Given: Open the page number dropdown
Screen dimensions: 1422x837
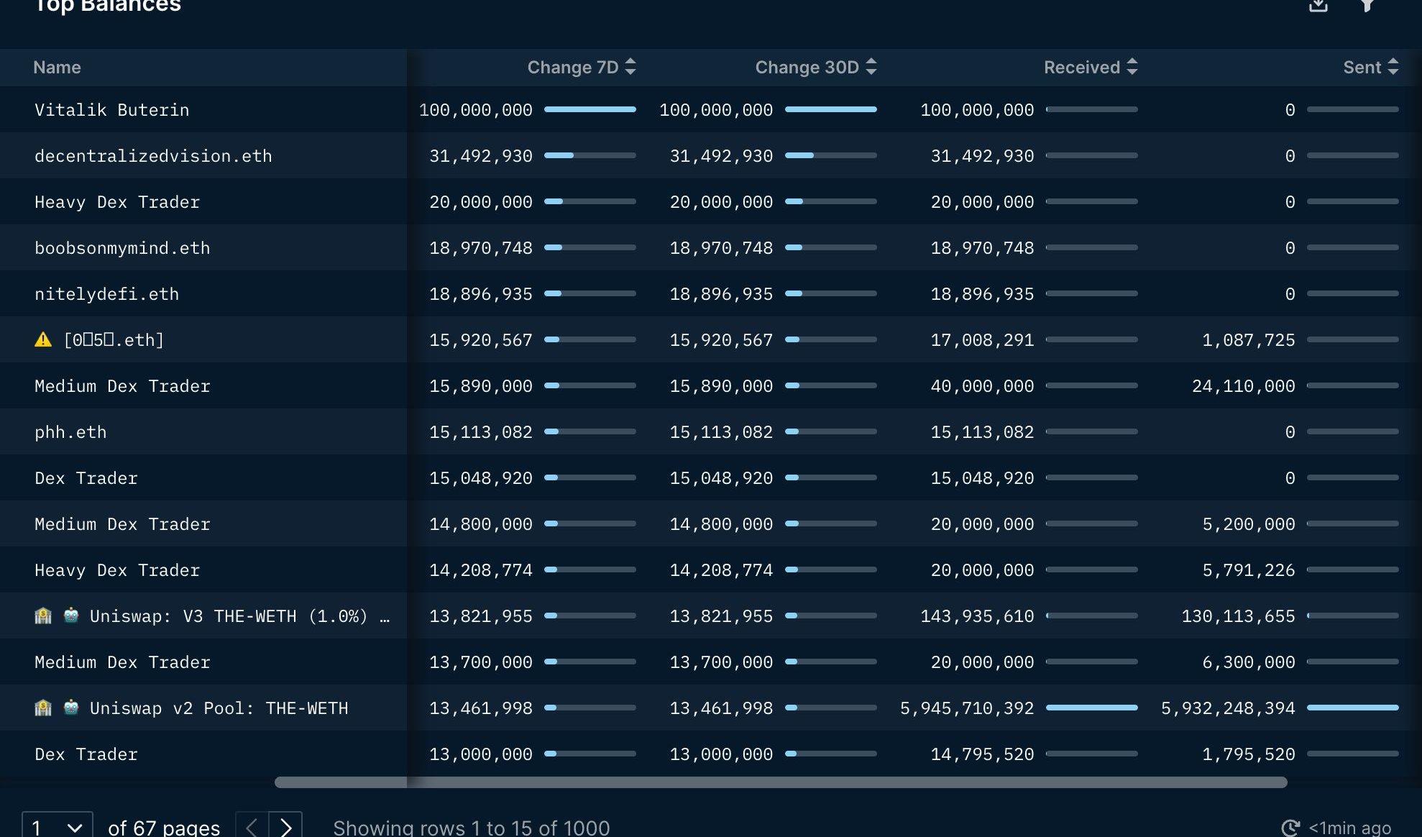Looking at the screenshot, I should (x=58, y=827).
